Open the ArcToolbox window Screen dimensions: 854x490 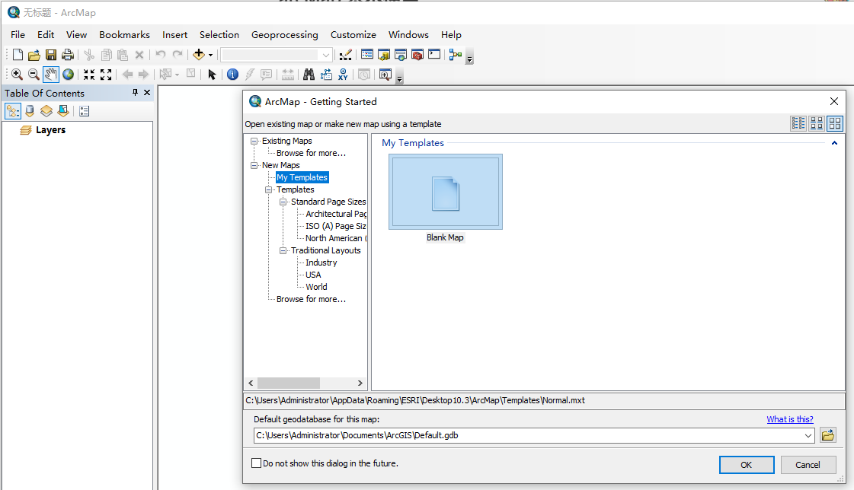417,55
